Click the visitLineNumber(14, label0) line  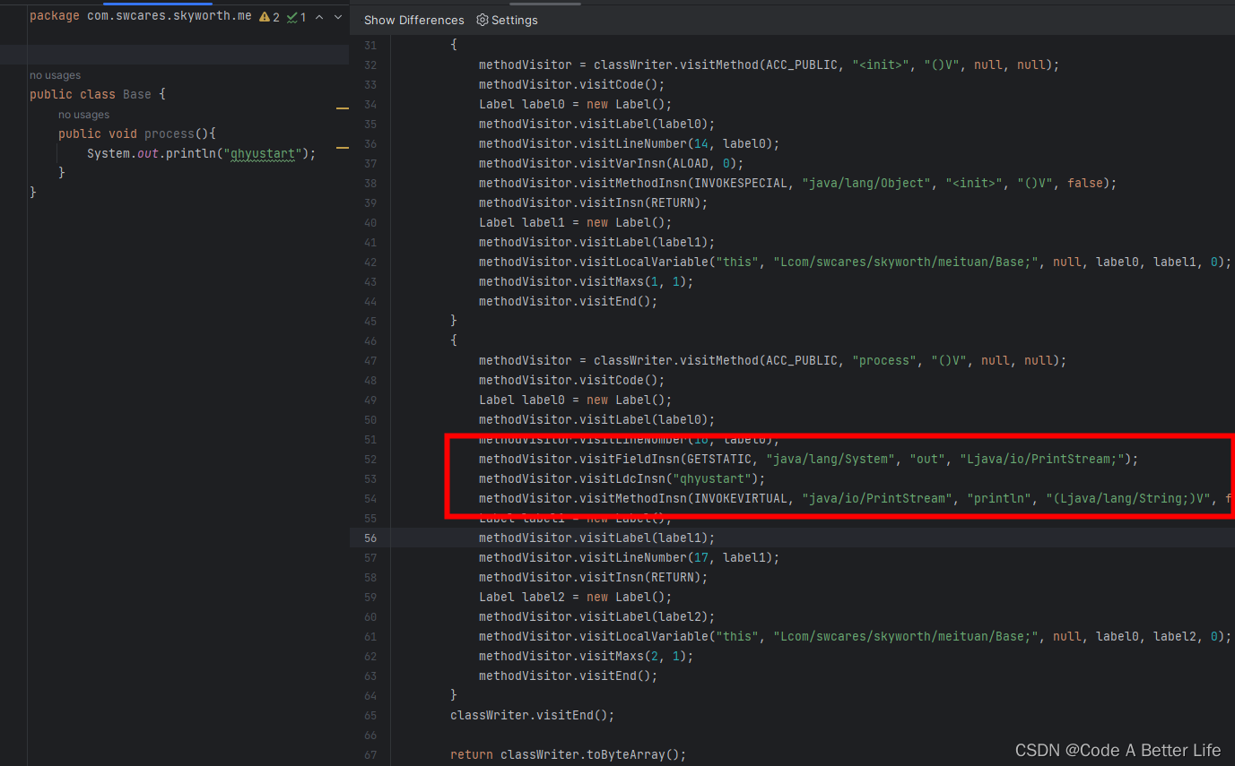(629, 144)
